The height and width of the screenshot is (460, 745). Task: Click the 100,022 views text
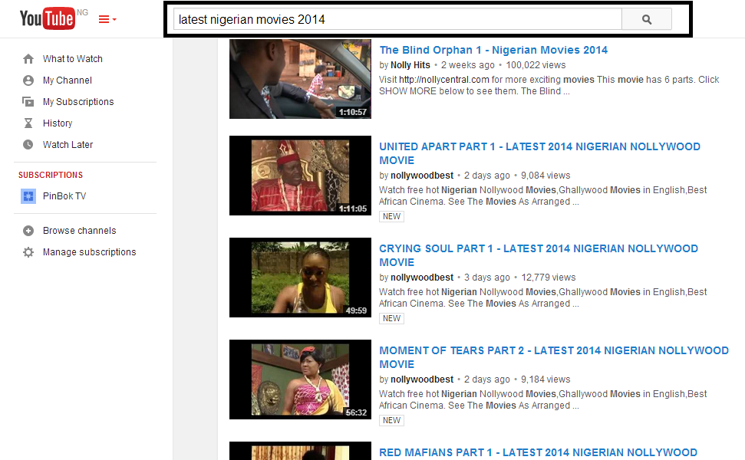click(x=536, y=65)
